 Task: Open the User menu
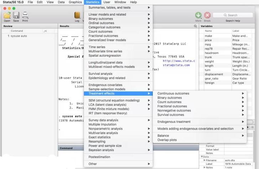[107, 2]
